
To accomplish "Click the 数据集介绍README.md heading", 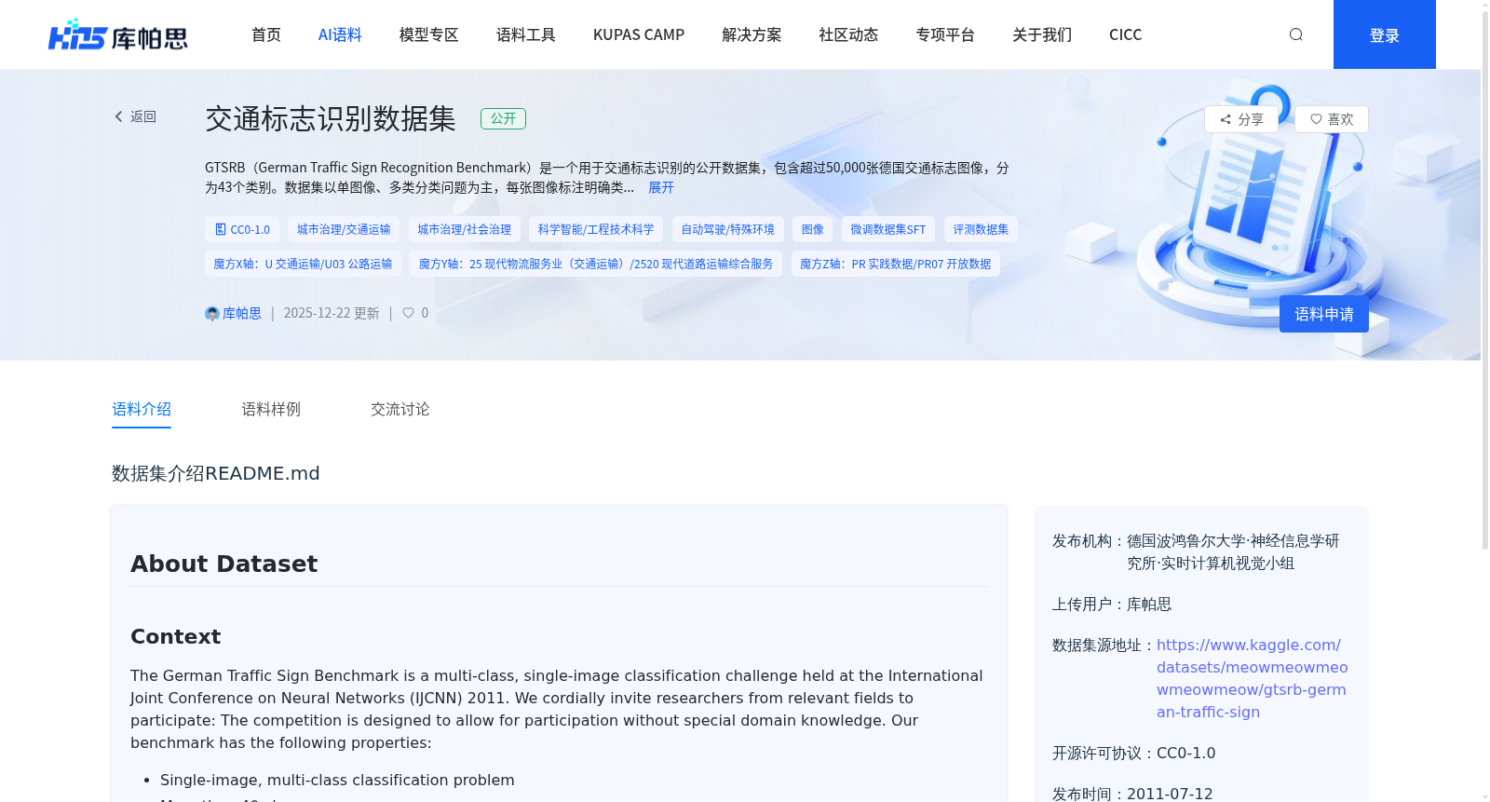I will coord(216,473).
